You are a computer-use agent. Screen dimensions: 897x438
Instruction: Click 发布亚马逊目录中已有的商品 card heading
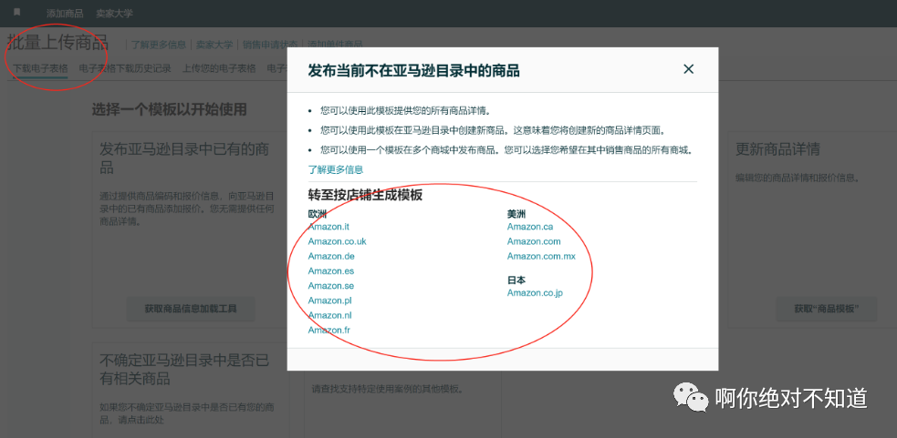point(184,159)
